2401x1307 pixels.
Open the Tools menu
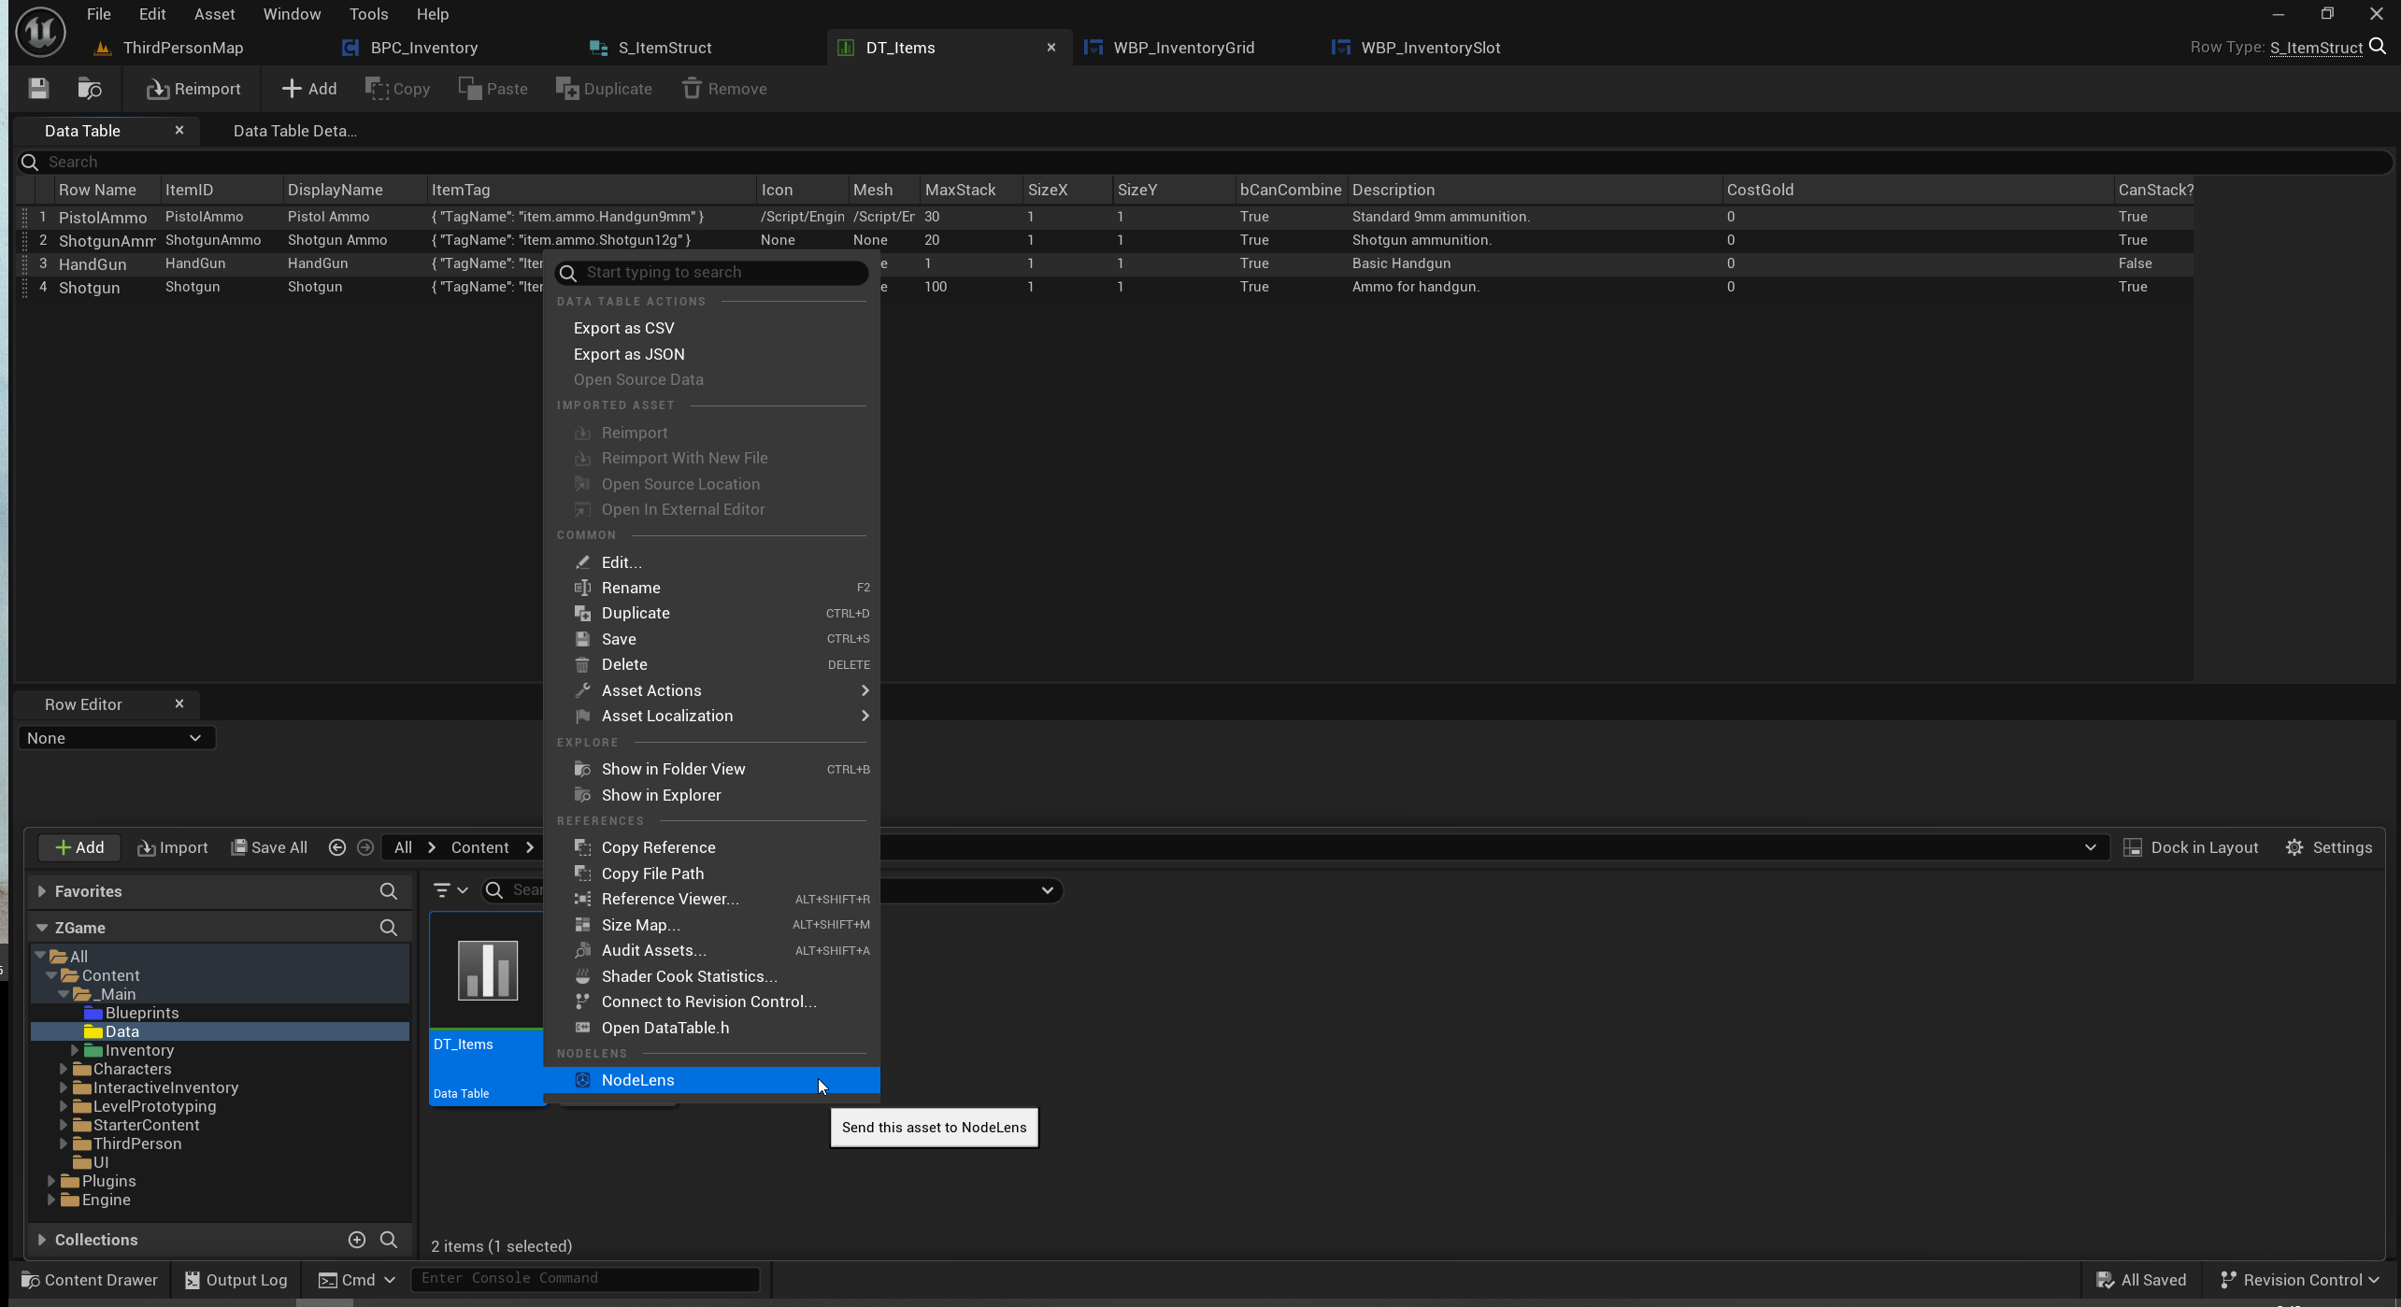point(368,14)
